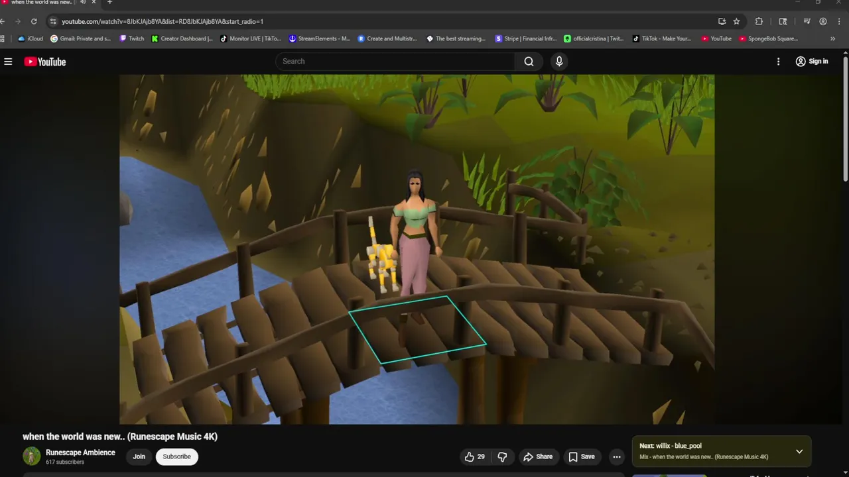Save the video to a playlist
Screen dimensions: 849x477
tap(582, 456)
